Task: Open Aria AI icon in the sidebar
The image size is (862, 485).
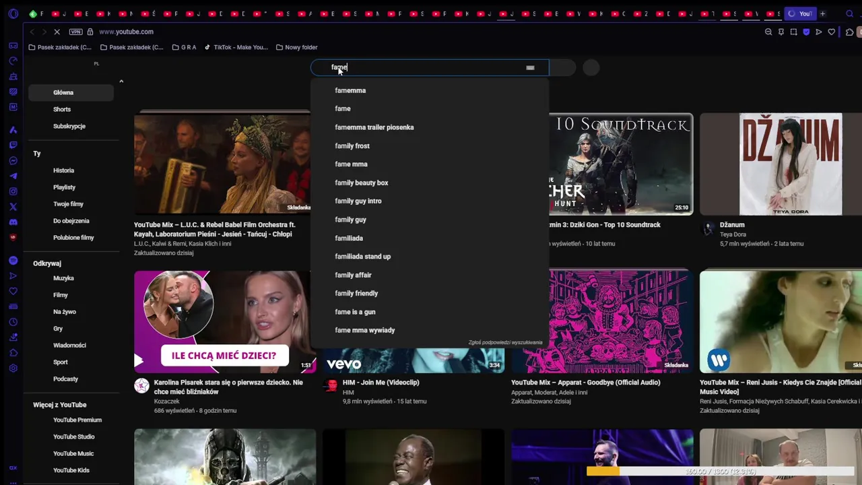Action: pos(13,130)
